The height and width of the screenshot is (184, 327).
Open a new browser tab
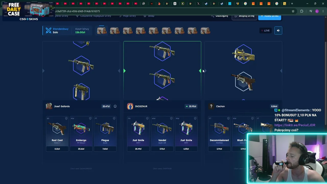tap(292, 4)
